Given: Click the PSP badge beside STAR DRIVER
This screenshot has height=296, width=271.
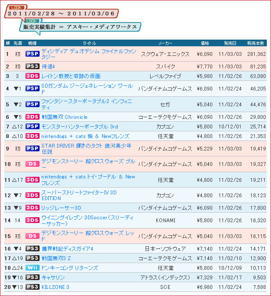Looking at the screenshot, I should [x=33, y=148].
